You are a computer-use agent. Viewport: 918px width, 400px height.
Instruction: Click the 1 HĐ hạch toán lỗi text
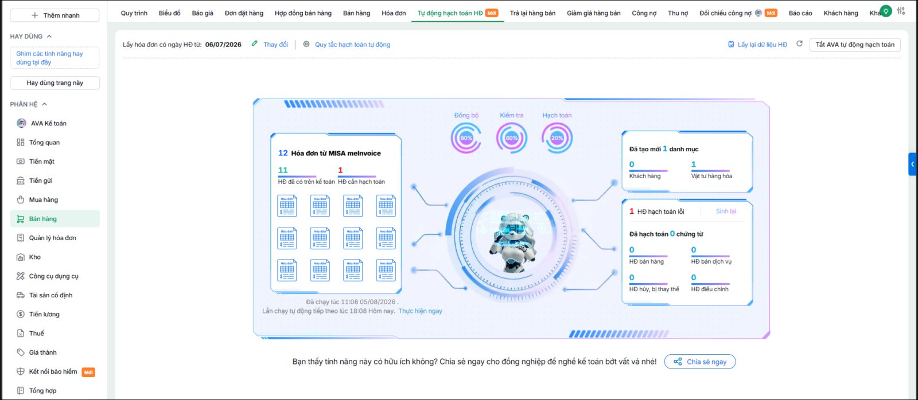click(x=657, y=211)
